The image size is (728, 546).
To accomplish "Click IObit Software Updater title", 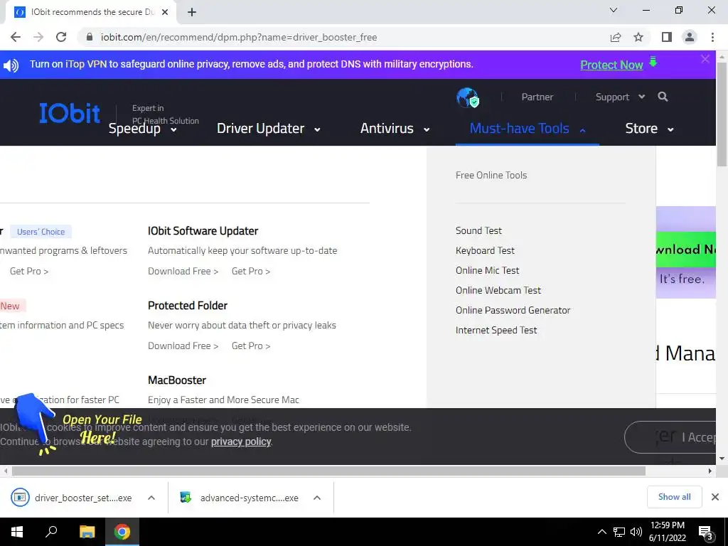I will coord(203,231).
